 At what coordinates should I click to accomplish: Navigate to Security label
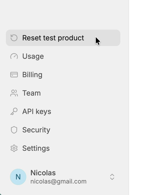point(36,130)
